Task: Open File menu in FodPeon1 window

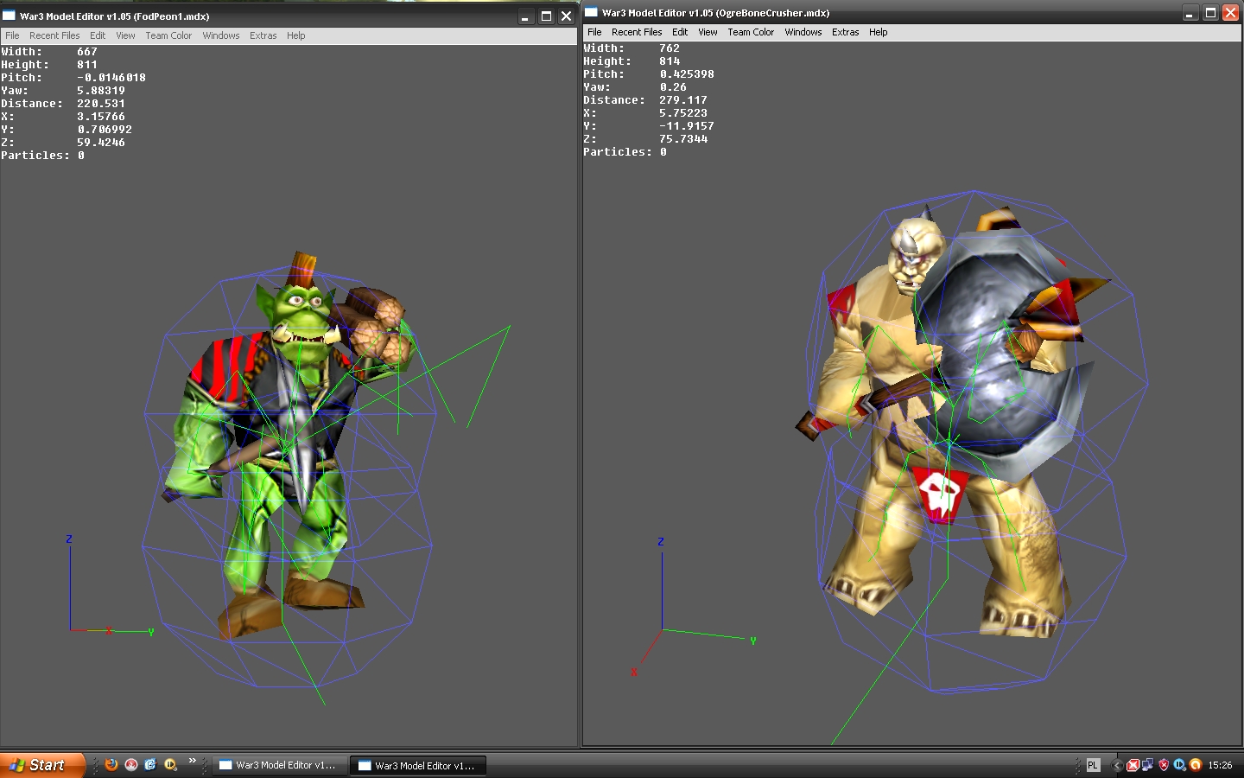Action: [x=12, y=35]
